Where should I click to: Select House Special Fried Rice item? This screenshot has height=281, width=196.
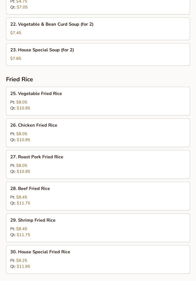click(x=40, y=252)
